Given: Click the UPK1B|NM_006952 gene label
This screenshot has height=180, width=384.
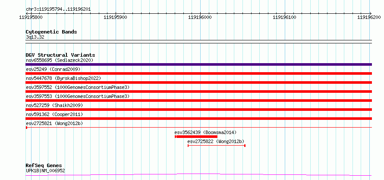Looking at the screenshot, I should [x=45, y=171].
